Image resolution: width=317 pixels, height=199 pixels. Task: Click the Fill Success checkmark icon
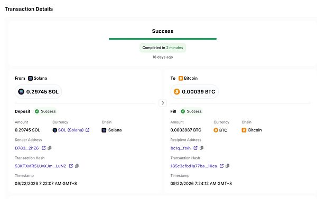[183, 111]
